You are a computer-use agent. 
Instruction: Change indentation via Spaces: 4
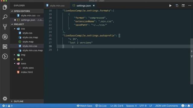point(131,106)
